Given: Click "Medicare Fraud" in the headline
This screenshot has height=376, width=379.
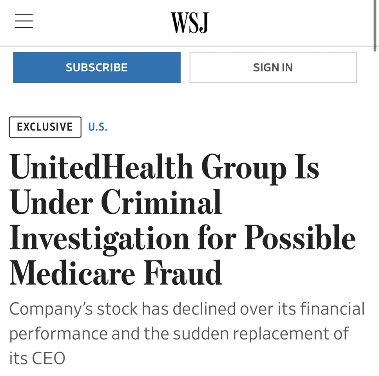Looking at the screenshot, I should point(116,273).
